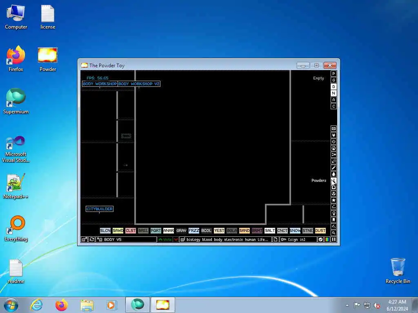418x313 pixels.
Task: Open renderer options rainbow icon
Action: point(327,240)
